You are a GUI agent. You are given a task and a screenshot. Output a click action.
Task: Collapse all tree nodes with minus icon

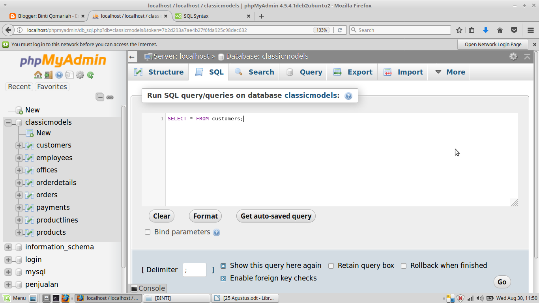click(x=100, y=97)
